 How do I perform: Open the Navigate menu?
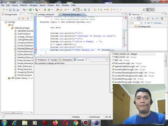tap(34, 5)
